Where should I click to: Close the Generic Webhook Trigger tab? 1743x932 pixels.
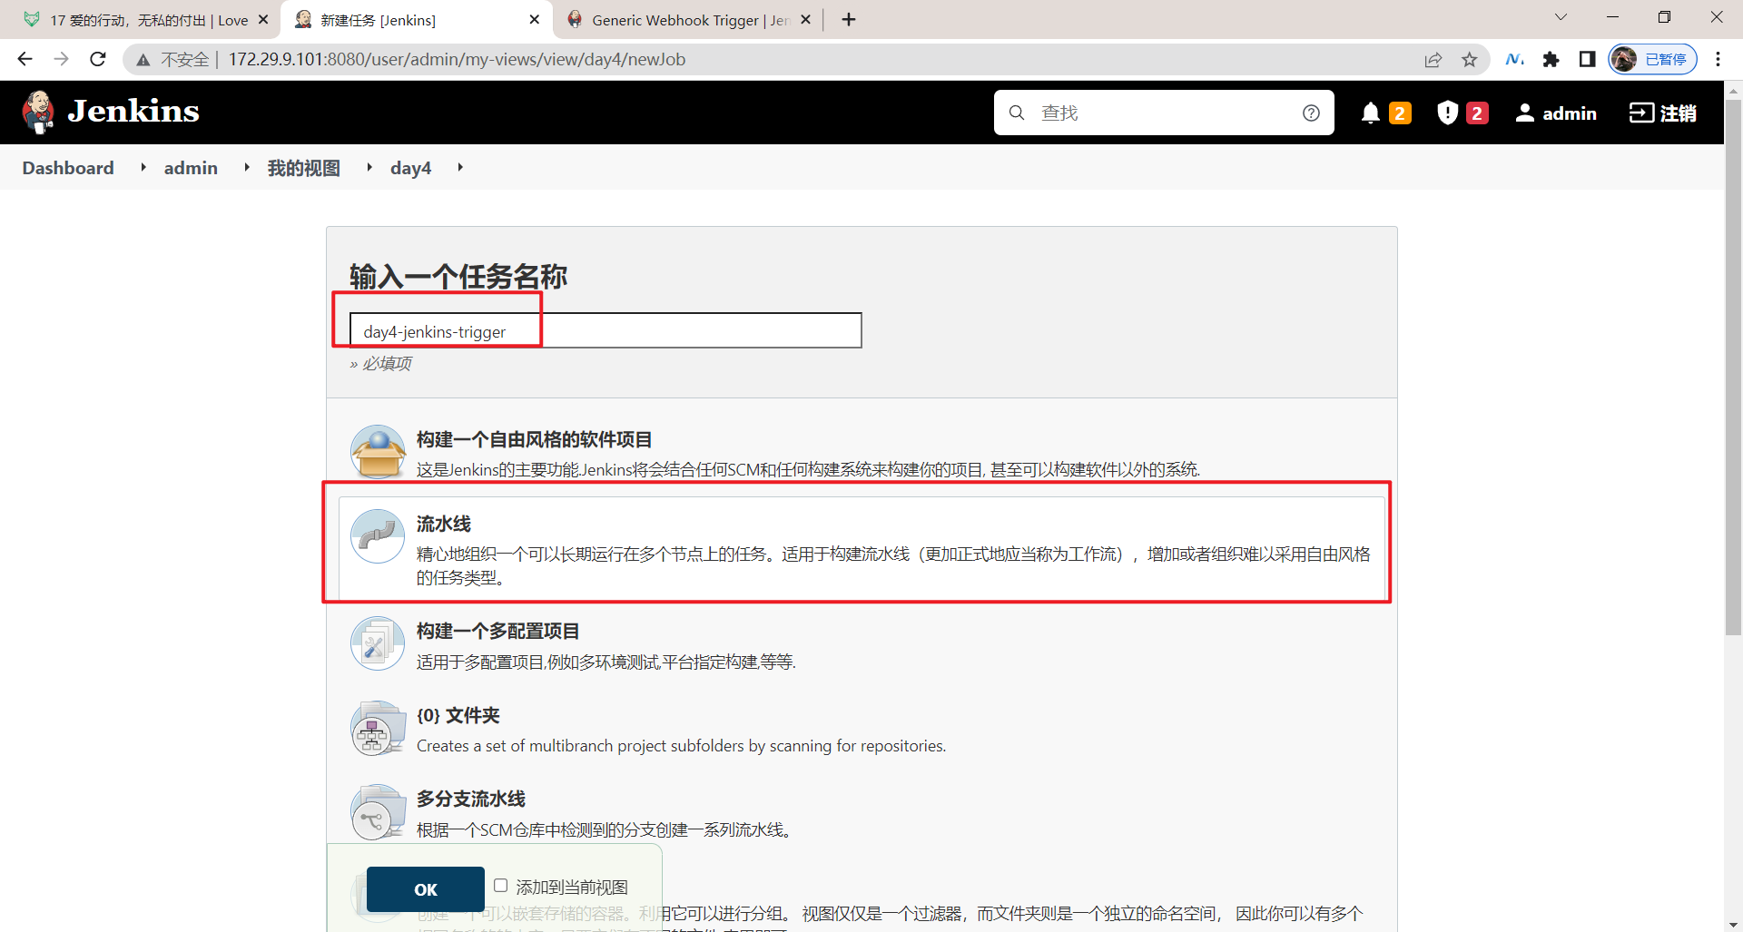tap(806, 19)
